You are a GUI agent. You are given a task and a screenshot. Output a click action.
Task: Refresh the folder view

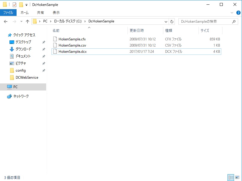172,22
